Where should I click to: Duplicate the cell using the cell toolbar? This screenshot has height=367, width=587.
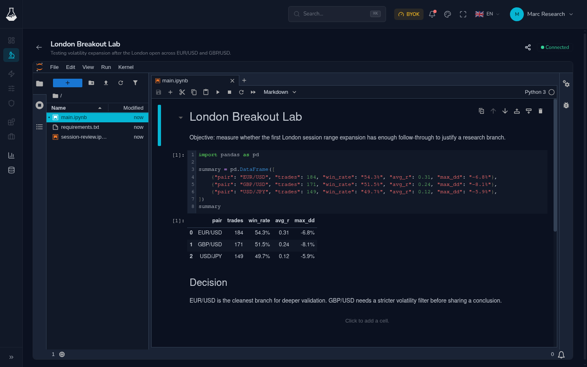(x=481, y=111)
